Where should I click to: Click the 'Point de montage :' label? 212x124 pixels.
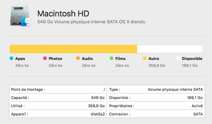click(x=28, y=89)
